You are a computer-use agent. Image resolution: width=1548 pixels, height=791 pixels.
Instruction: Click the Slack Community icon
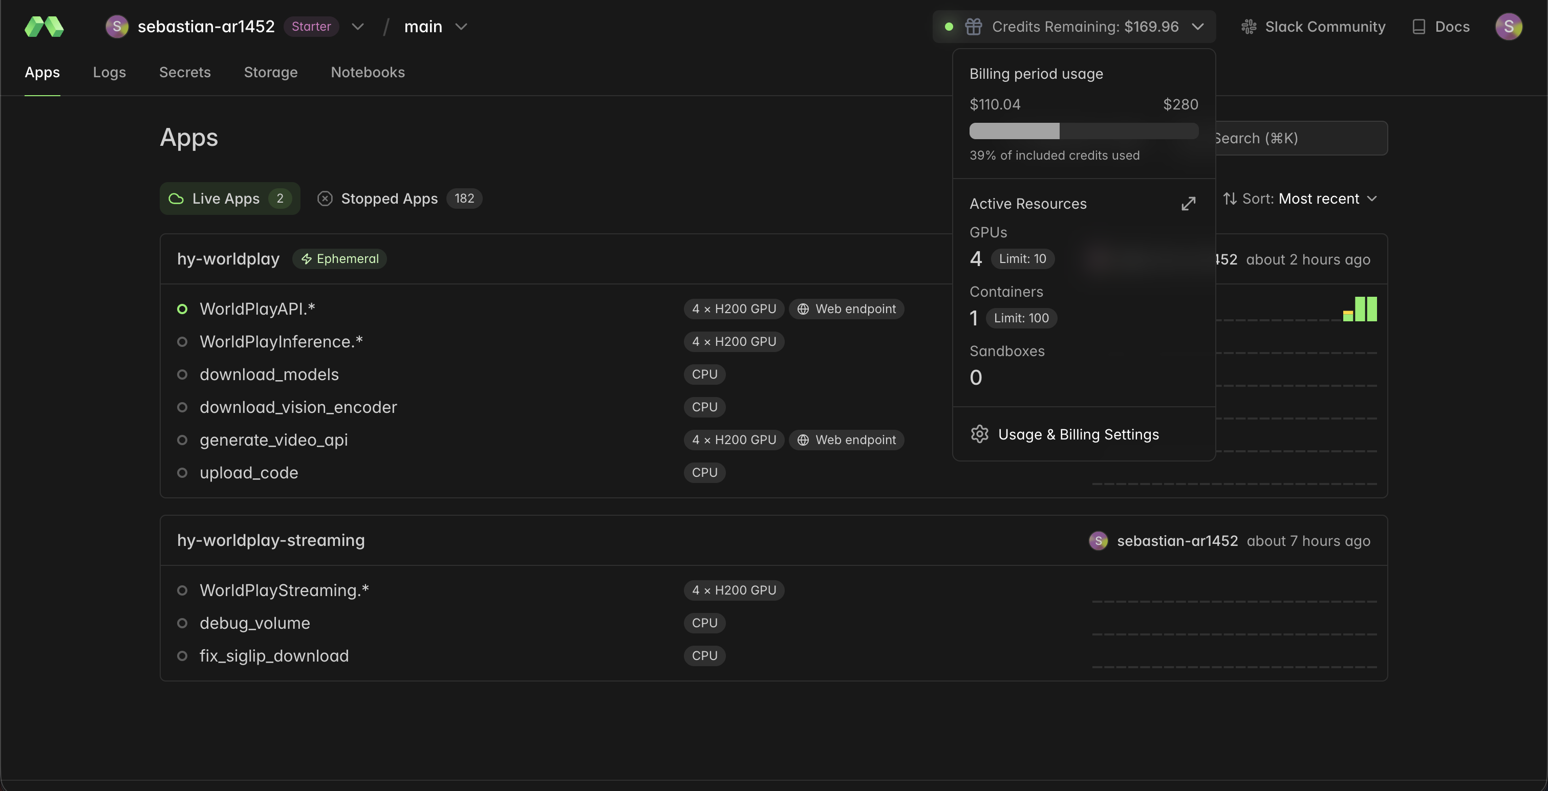[1249, 27]
